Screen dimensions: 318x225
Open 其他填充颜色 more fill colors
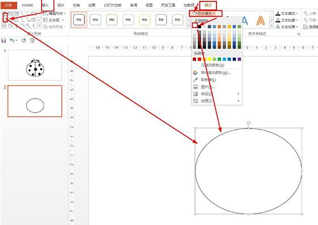pyautogui.click(x=217, y=73)
